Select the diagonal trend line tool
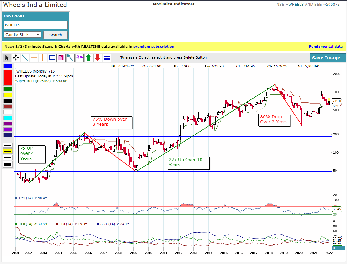347x264 pixels. (25, 58)
